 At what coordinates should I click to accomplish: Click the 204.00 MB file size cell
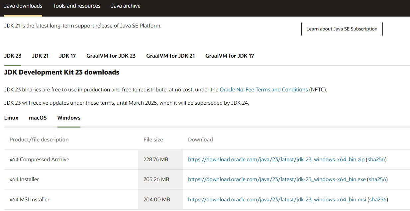coord(160,199)
